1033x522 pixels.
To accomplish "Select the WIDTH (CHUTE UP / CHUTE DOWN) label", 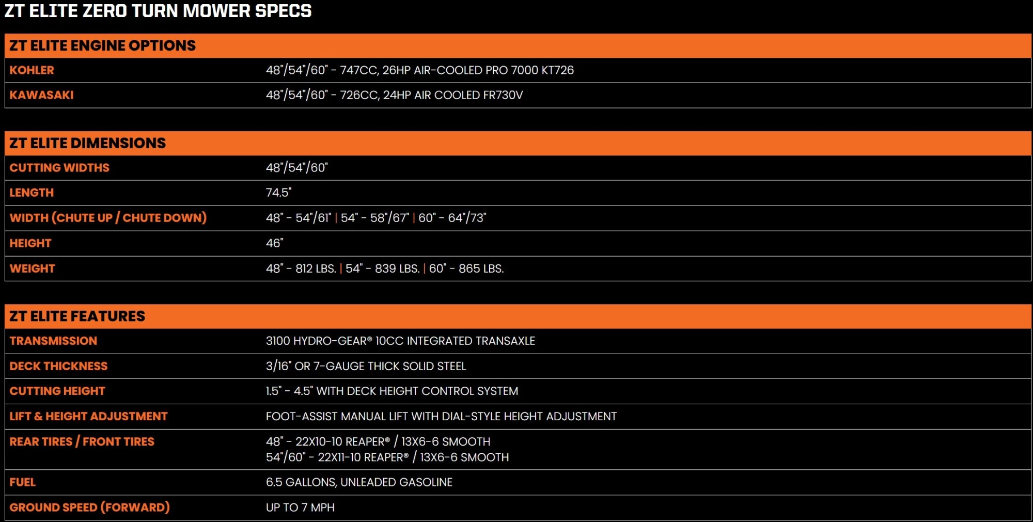I will coord(108,218).
